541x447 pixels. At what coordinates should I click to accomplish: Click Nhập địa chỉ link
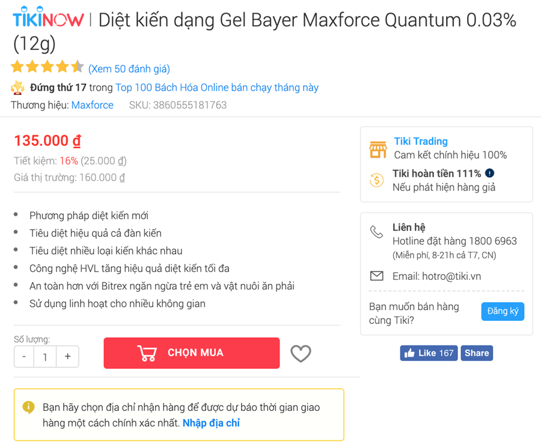click(211, 423)
